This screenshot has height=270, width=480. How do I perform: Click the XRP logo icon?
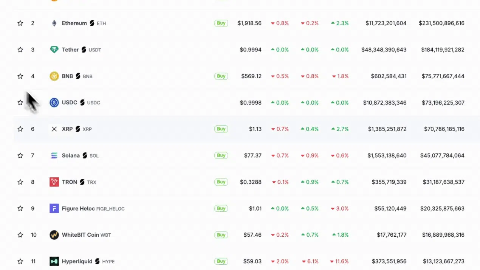coord(54,129)
